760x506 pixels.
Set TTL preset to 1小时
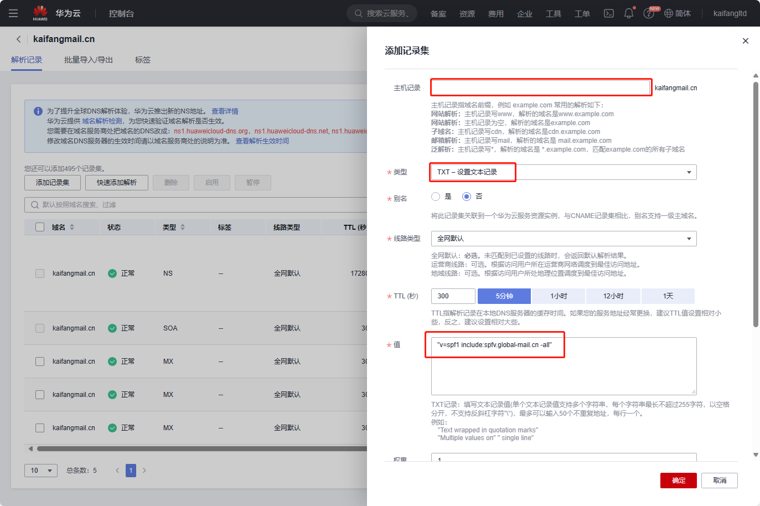coord(559,296)
